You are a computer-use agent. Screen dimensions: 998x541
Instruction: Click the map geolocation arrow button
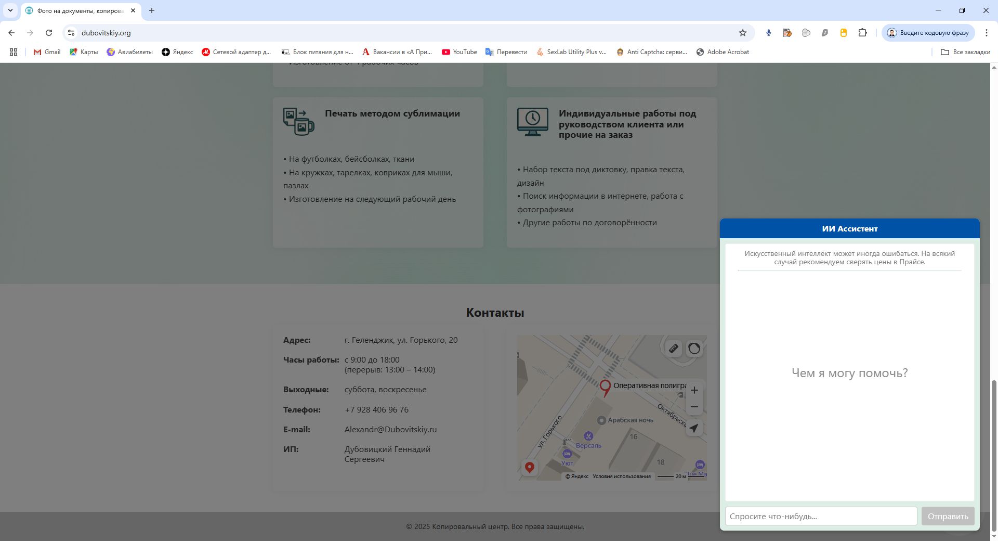tap(694, 428)
